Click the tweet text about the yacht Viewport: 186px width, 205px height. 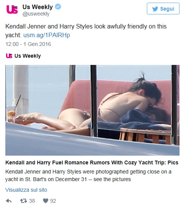click(86, 31)
